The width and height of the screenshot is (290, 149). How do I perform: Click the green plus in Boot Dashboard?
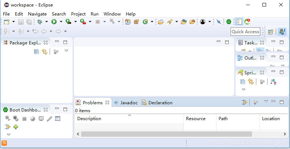point(16,127)
